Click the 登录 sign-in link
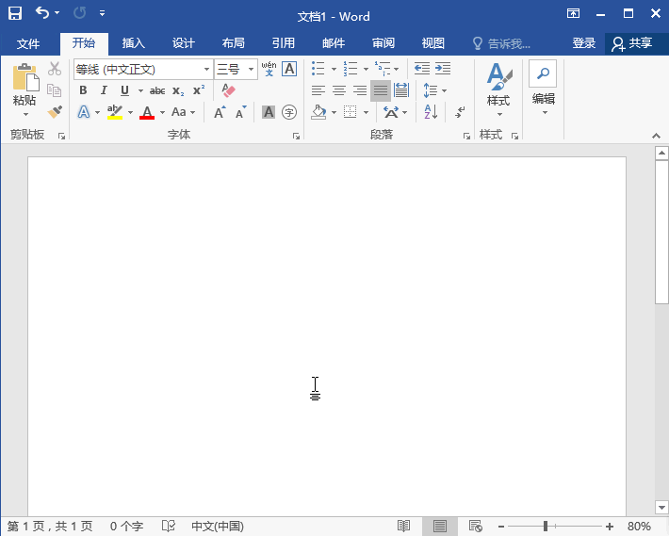Screen dimensions: 669x536 coord(584,43)
